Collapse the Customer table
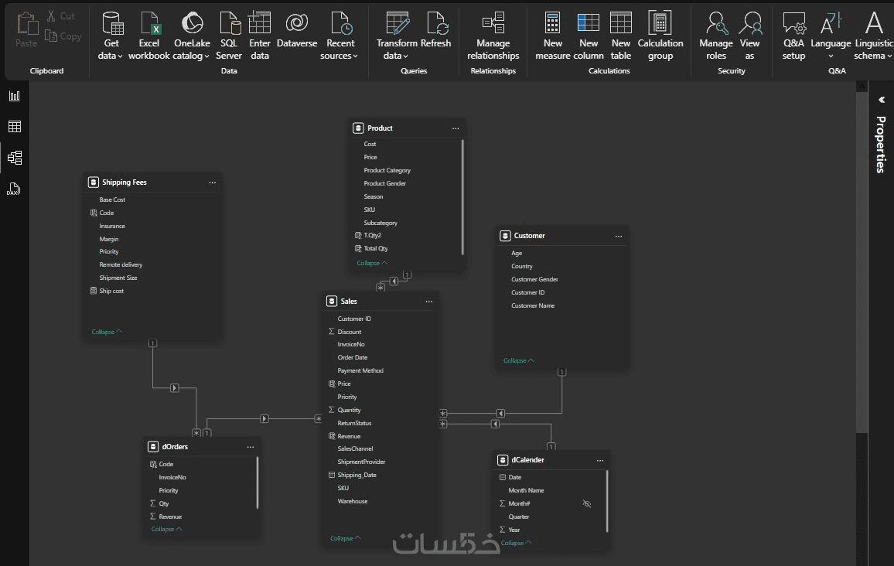Screen dimensions: 894x566 pos(519,361)
